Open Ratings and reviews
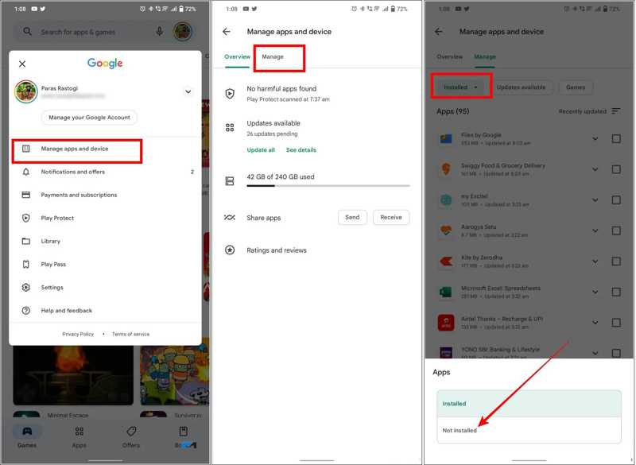Screen dimensions: 636x465 pos(274,250)
